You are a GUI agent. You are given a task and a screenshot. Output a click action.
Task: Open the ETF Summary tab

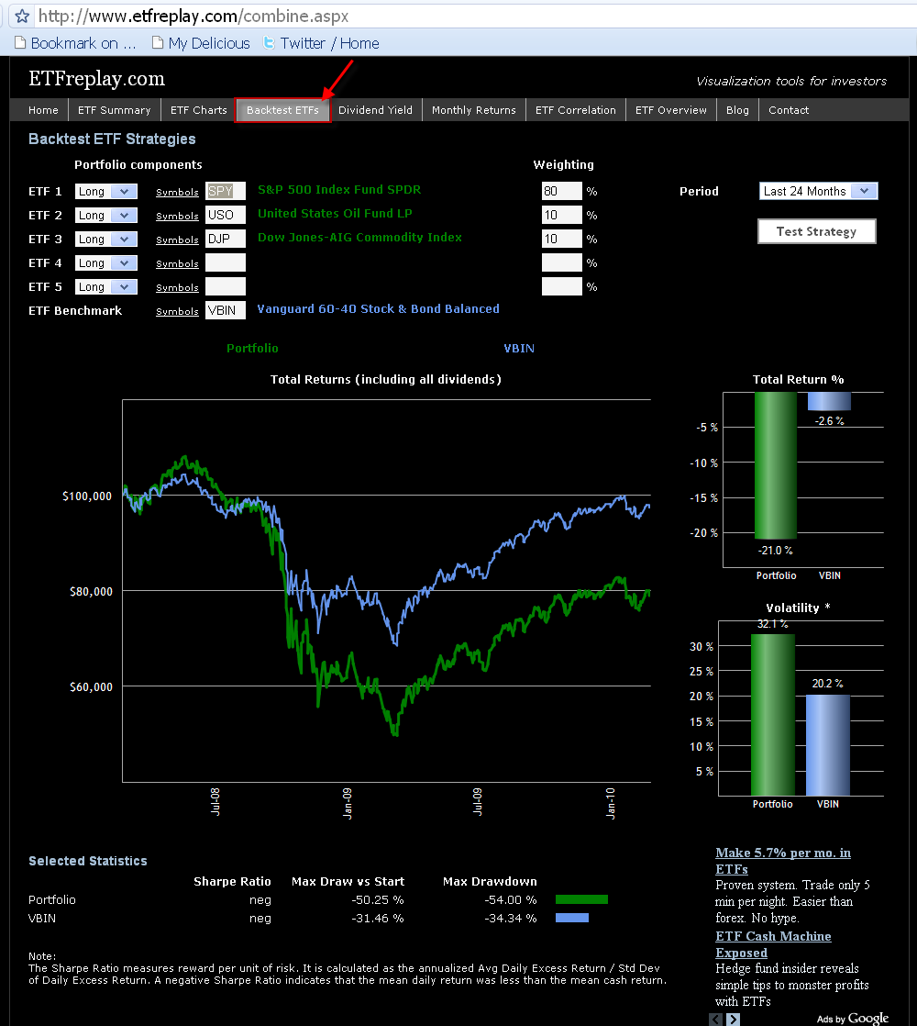point(115,110)
